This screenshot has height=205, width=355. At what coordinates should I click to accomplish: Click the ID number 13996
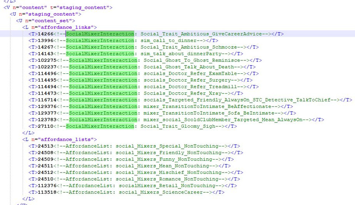[45, 41]
